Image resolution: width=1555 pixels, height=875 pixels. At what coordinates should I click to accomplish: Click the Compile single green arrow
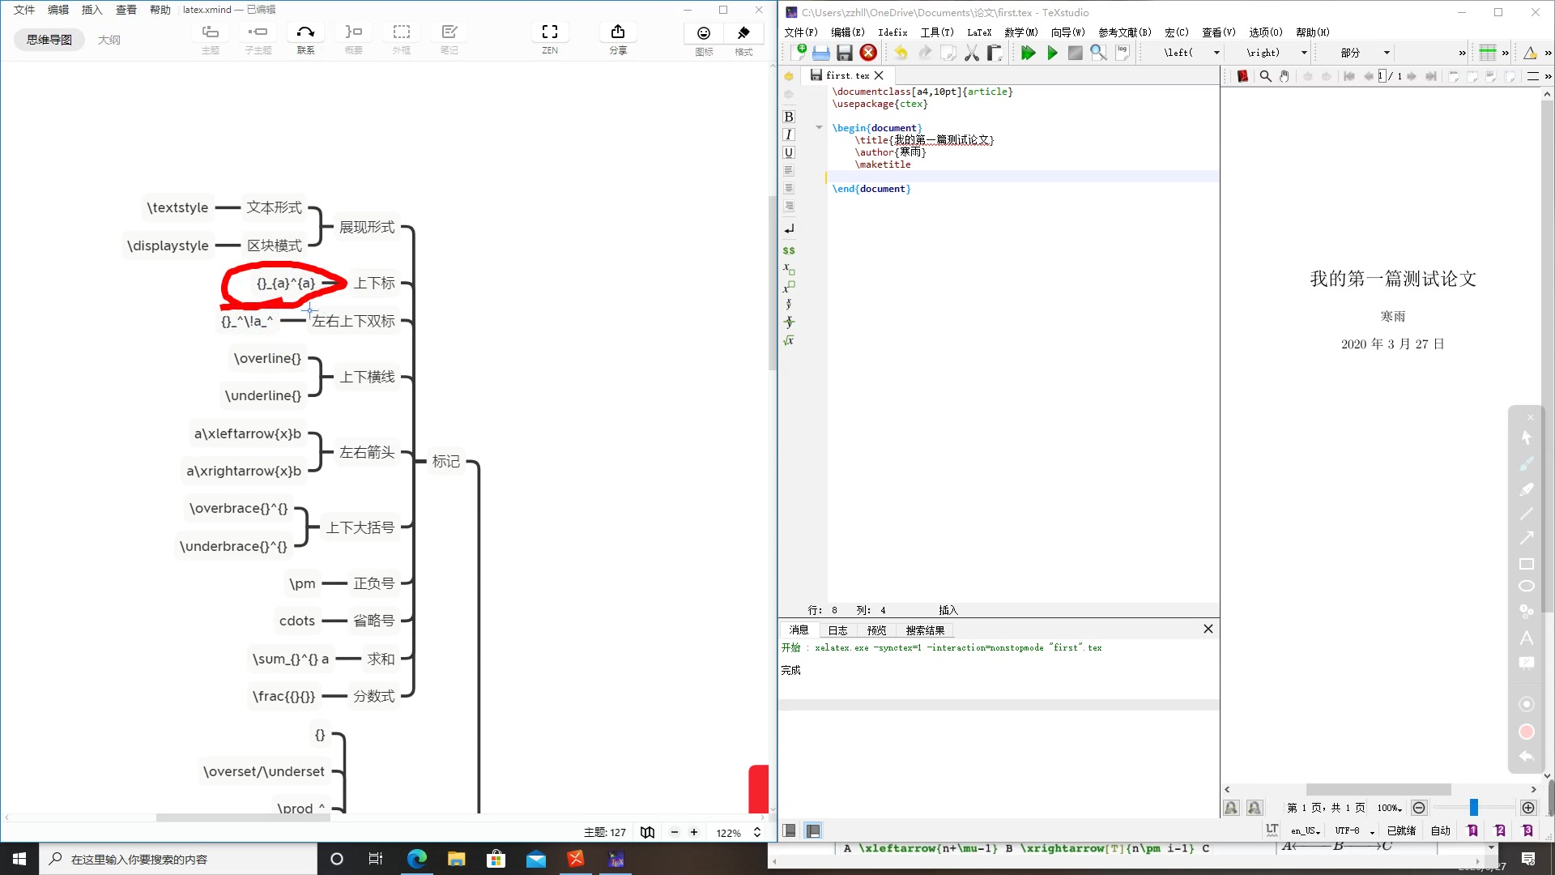point(1052,53)
